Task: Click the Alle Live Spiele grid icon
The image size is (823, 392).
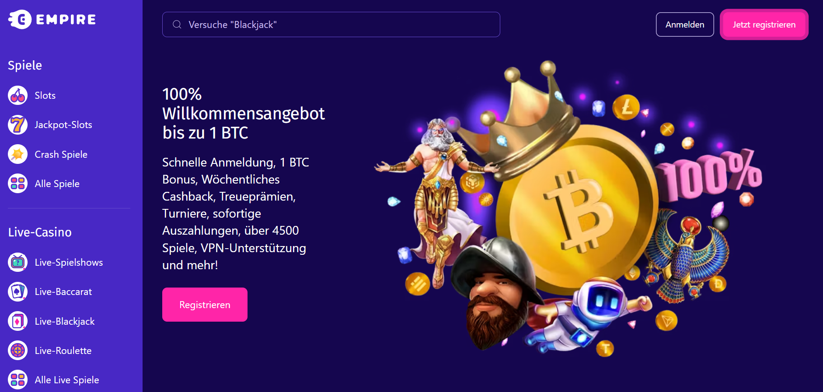Action: click(x=18, y=380)
